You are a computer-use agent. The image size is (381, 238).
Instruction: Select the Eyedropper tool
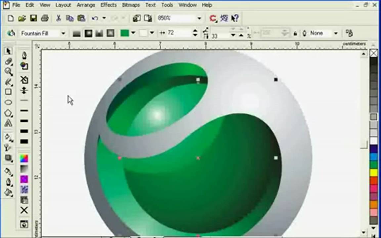point(8,172)
